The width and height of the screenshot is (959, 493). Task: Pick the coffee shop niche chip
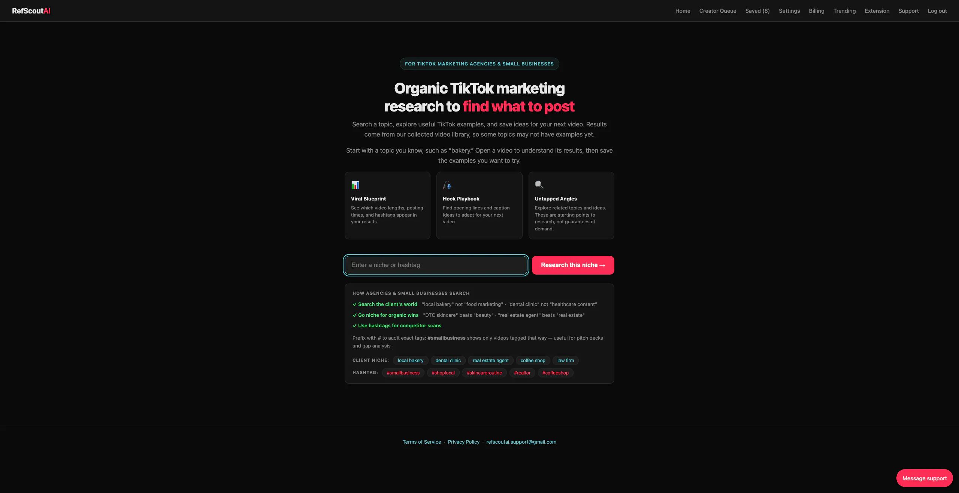pos(533,361)
